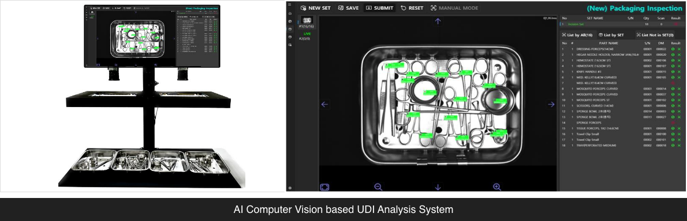Pan image right with right arrow

[x=551, y=104]
